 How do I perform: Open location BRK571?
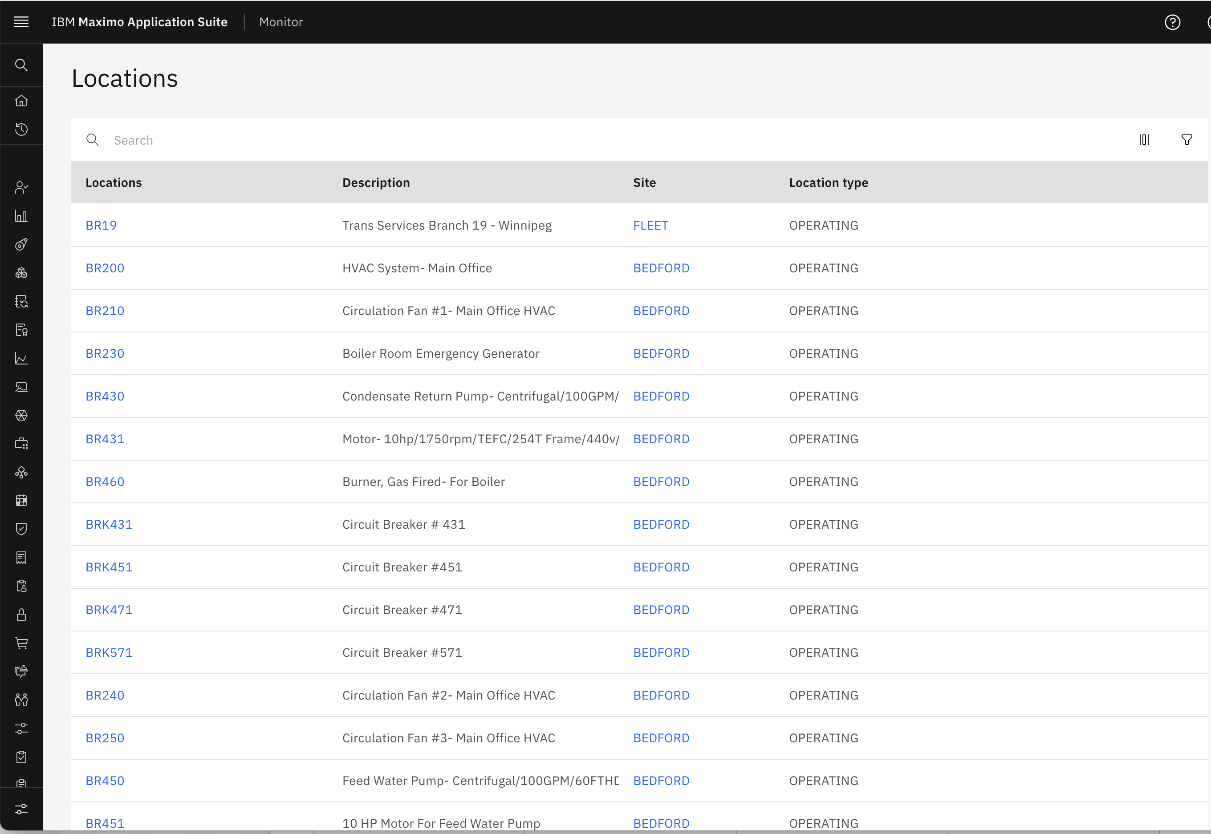(x=109, y=653)
